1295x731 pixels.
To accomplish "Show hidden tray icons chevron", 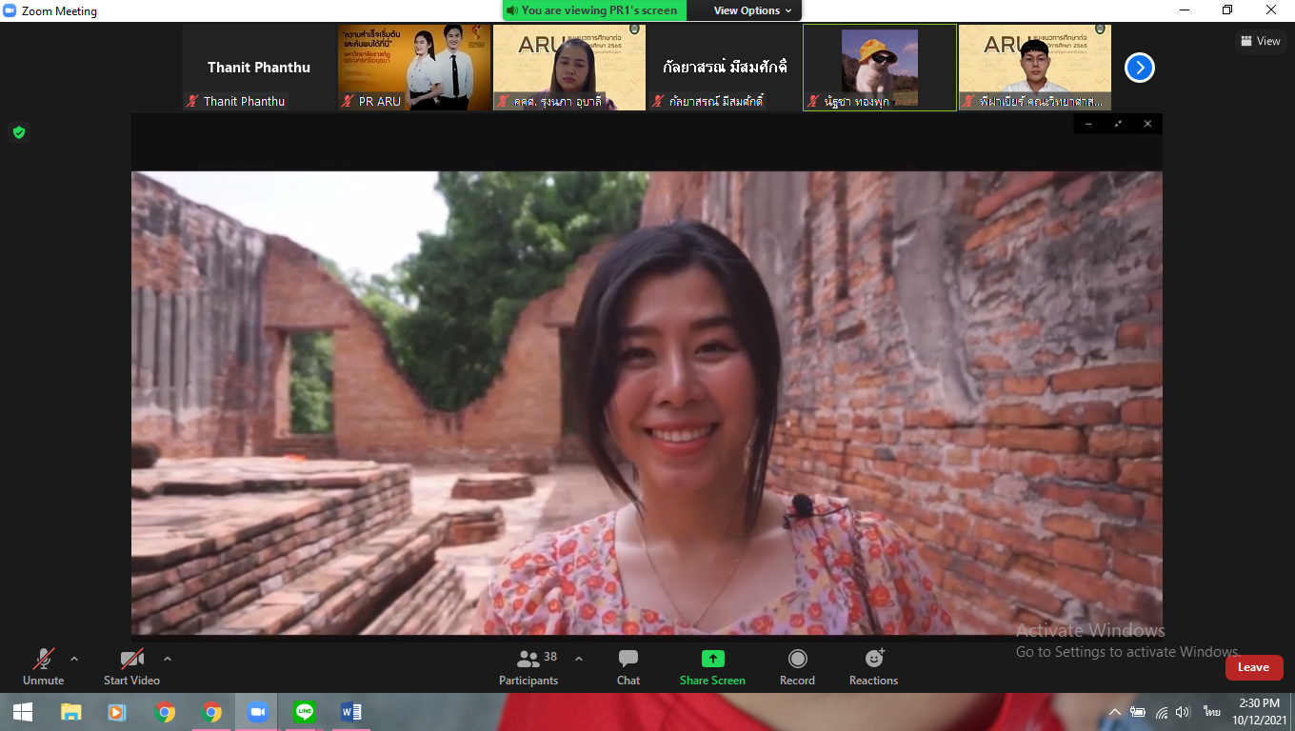I will (1115, 712).
